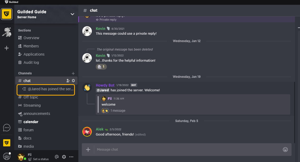Toggle the reaction on Kevin's message
Image resolution: width=300 pixels, height=162 pixels.
[x=101, y=67]
